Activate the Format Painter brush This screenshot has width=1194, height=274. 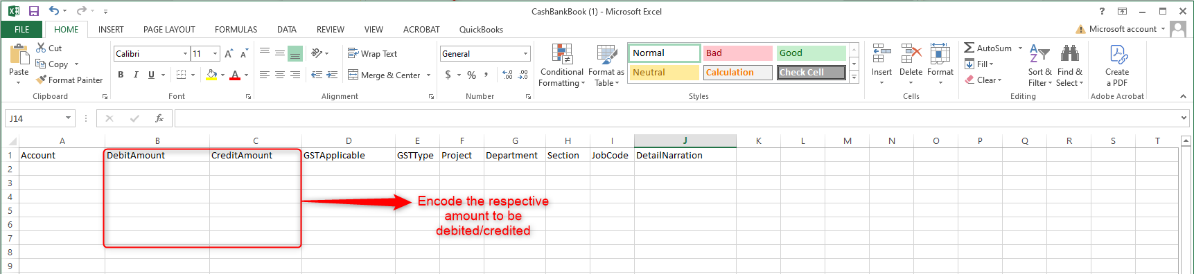click(69, 80)
